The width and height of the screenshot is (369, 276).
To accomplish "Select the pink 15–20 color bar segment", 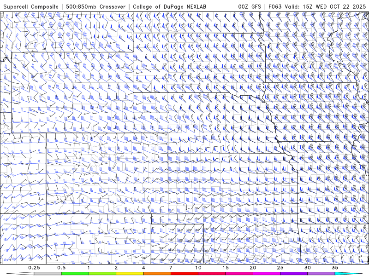I will tap(239, 274).
